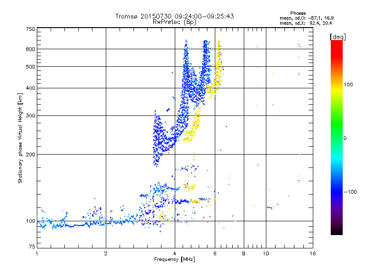The image size is (368, 276).
Task: Click the y-axis label "500"
Action: [31, 67]
